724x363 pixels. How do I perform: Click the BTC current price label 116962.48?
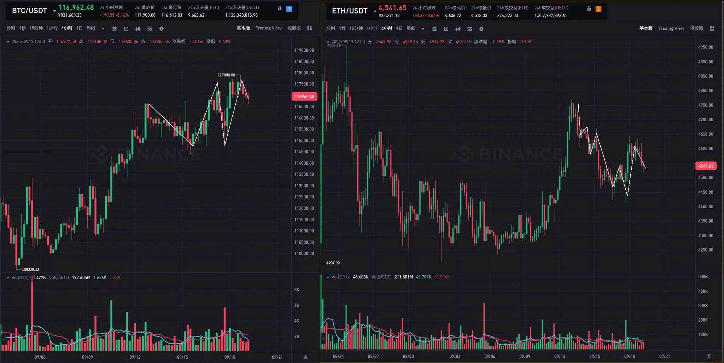304,96
